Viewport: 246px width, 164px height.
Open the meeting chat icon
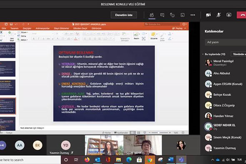tap(162, 15)
